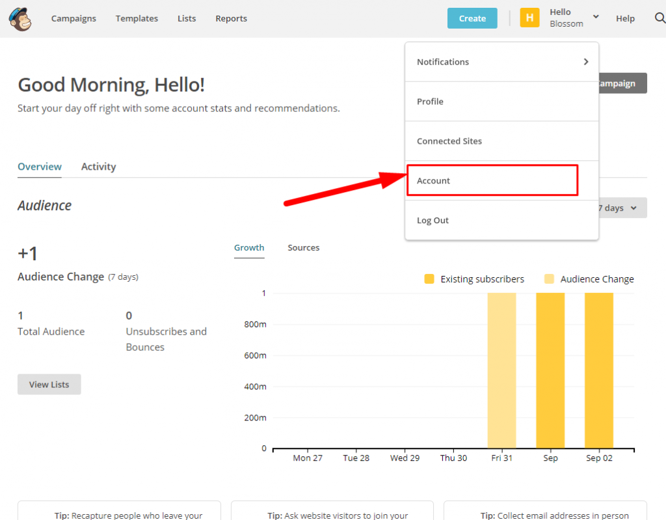Click the View Lists button

click(49, 385)
